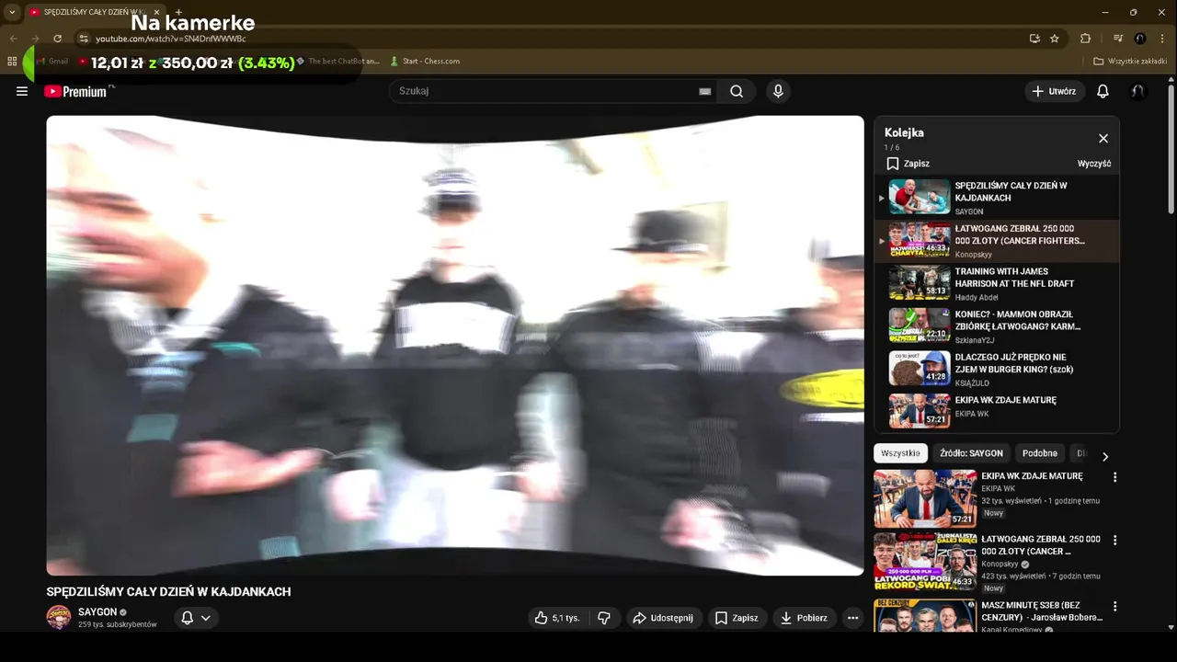Open options for recommended EKIPA WK video
Viewport: 1177px width, 662px height.
click(x=1114, y=477)
